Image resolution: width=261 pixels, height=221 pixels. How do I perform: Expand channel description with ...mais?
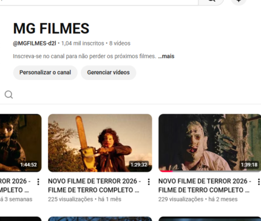point(166,56)
